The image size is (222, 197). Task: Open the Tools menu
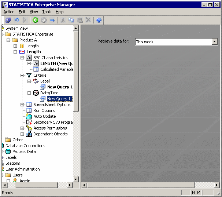[47, 12]
